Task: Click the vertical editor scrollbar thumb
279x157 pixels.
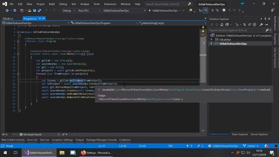Action: (203, 60)
